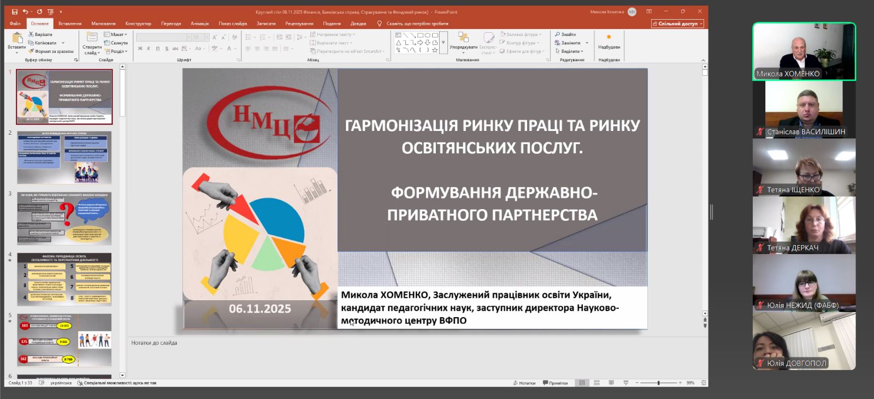Image resolution: width=874 pixels, height=399 pixels.
Task: Select slide 3 thumbnail in the slide panel
Action: (x=64, y=218)
